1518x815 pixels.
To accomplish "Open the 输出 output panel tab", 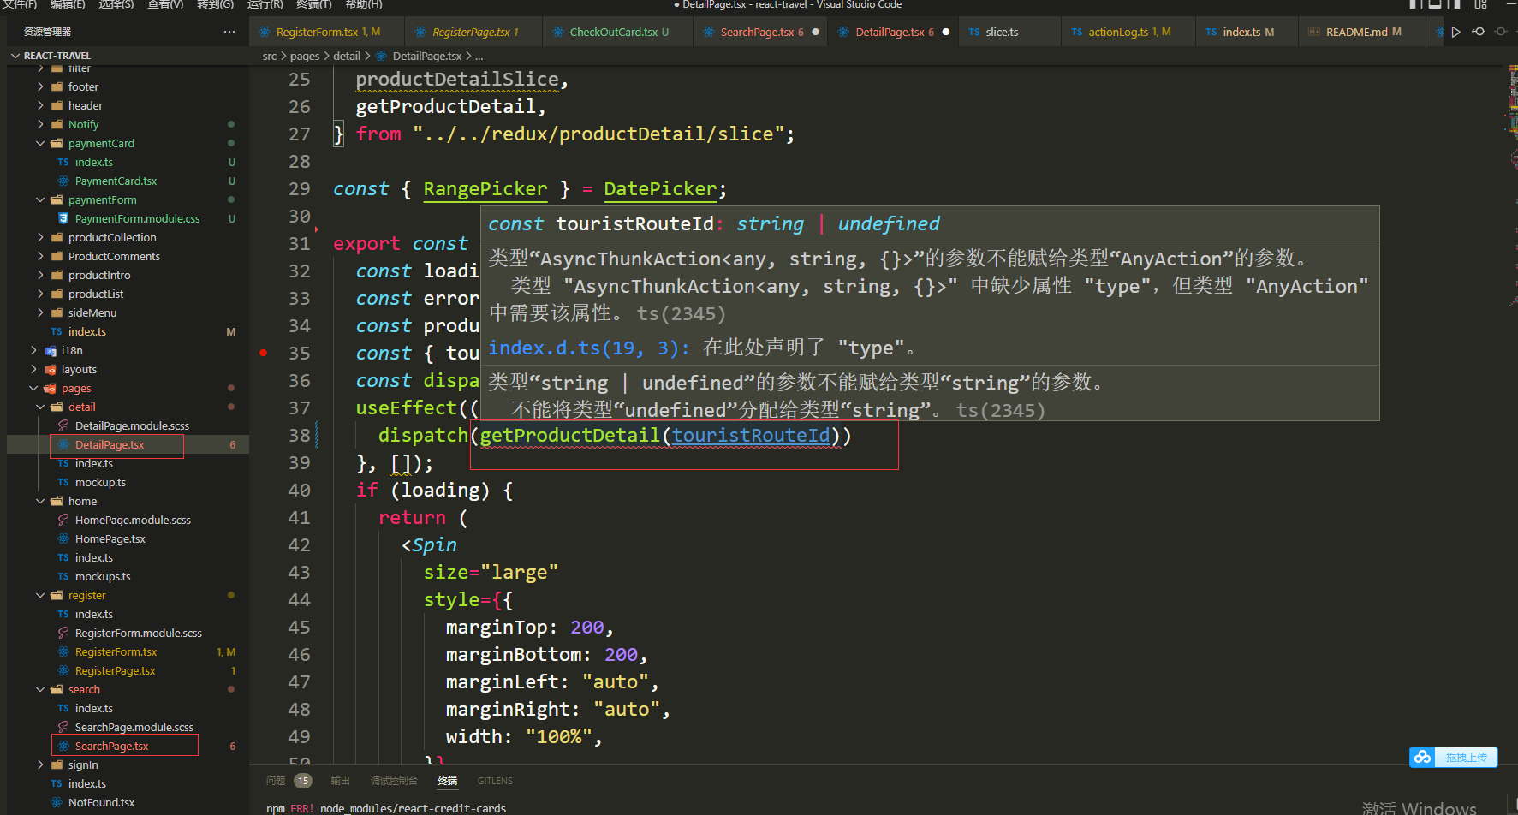I will (x=341, y=781).
